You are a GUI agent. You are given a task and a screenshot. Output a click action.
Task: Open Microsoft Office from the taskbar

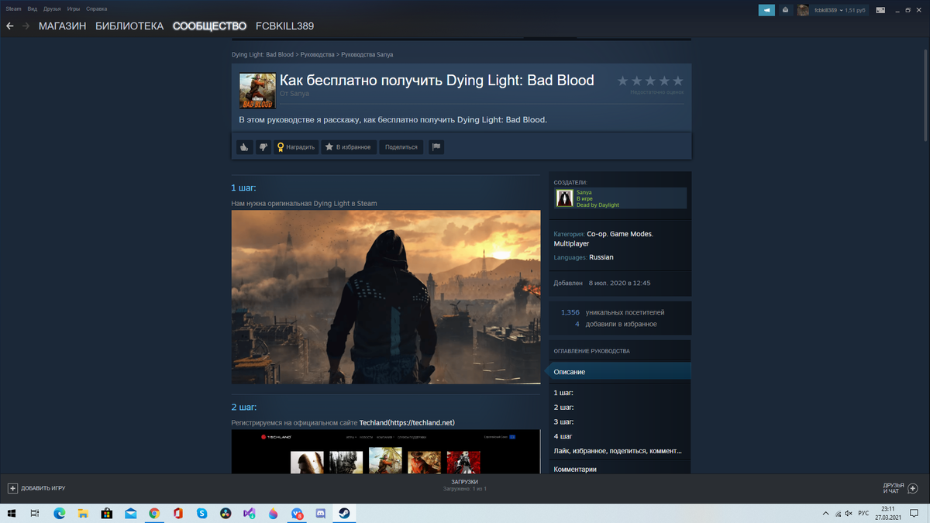178,514
